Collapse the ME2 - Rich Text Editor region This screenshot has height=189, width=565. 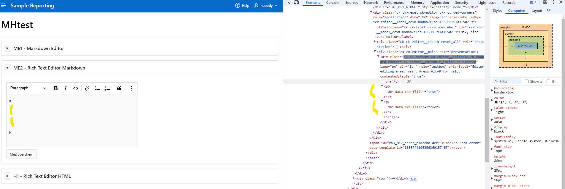click(x=7, y=68)
